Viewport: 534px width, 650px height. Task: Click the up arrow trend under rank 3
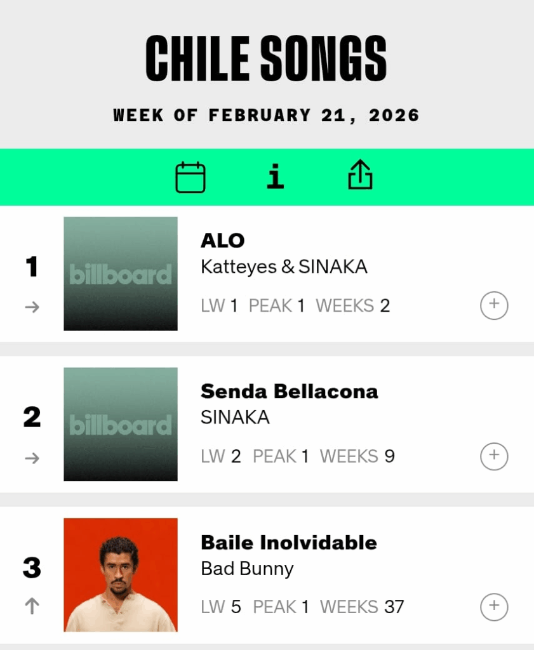pos(32,607)
